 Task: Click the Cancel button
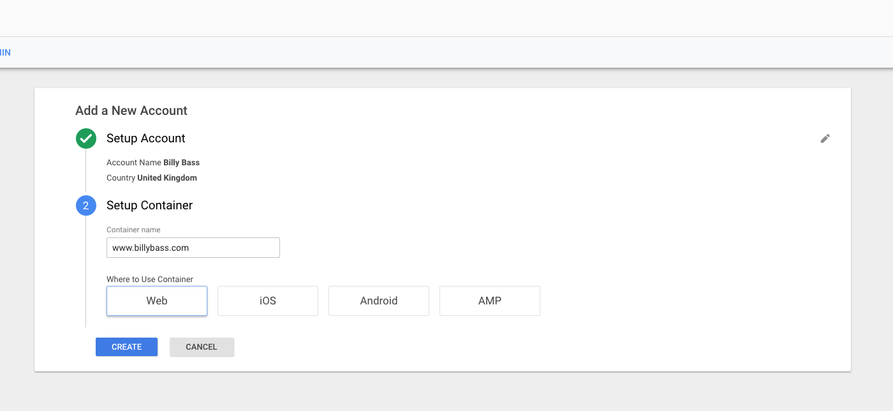tap(202, 347)
